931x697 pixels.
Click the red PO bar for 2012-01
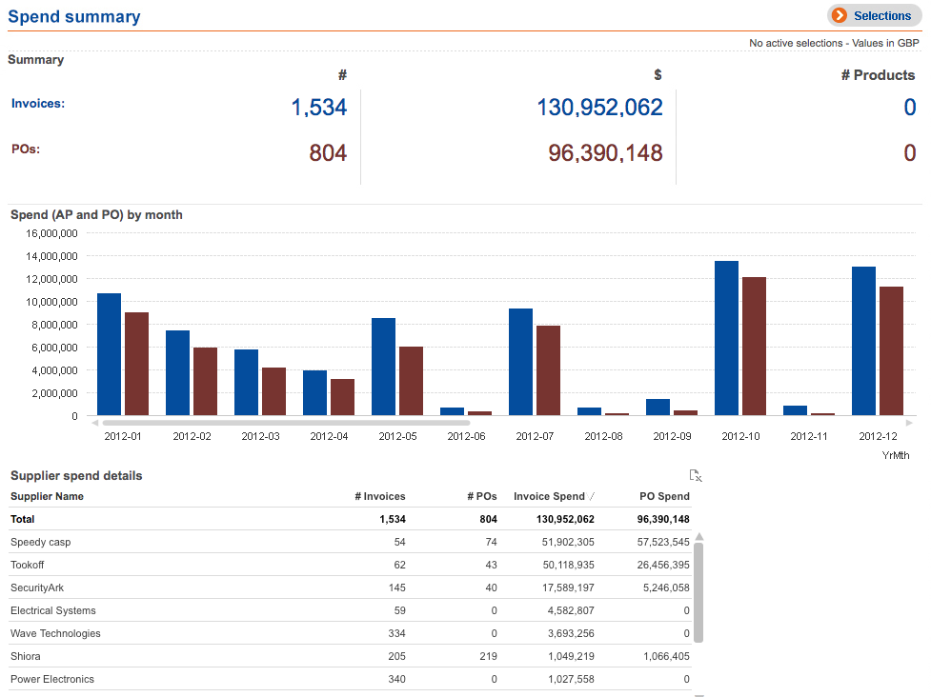pos(136,364)
